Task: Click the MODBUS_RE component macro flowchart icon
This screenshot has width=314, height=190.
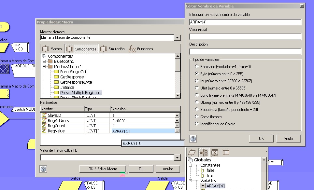Action: tap(5, 69)
